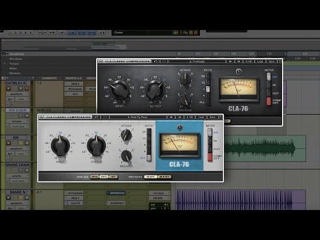
Task: Click the Attack knob on black CLA-76
Action: (x=185, y=79)
